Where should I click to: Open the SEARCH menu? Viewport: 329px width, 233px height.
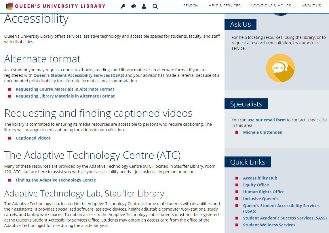190,6
